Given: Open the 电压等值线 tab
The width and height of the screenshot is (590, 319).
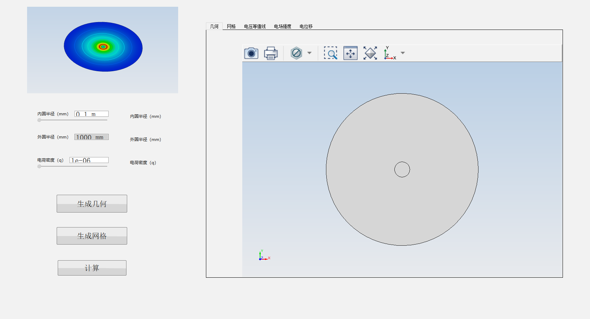Looking at the screenshot, I should point(255,26).
